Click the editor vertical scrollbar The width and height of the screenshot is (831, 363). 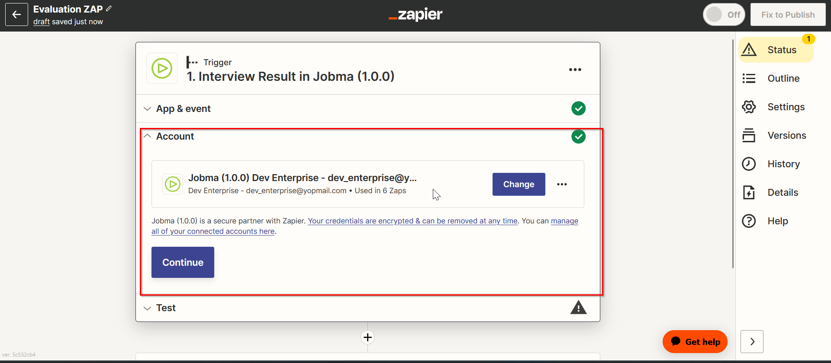pos(733,153)
